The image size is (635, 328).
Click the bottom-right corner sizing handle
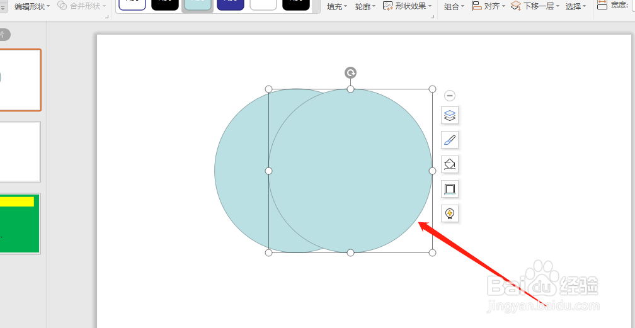pyautogui.click(x=433, y=252)
